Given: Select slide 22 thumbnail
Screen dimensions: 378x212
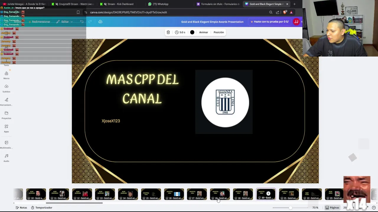Looking at the screenshot, I should pos(312,194).
